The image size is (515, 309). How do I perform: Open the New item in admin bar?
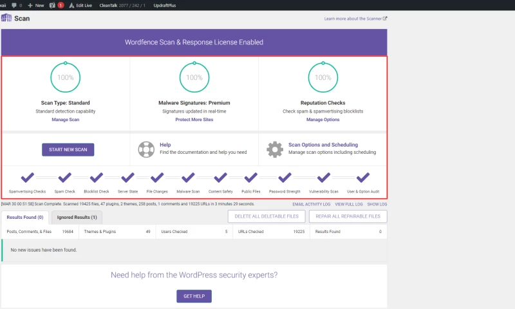pyautogui.click(x=36, y=5)
